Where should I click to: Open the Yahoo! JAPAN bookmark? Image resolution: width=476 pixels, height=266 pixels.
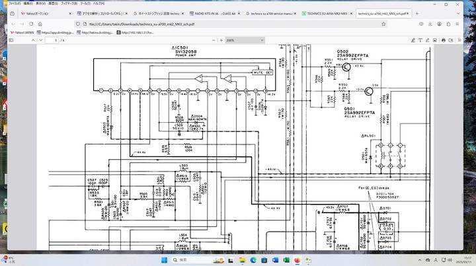[22, 32]
